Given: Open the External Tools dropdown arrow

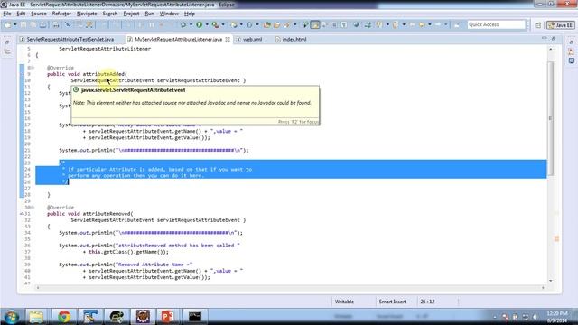Looking at the screenshot, I should click(223, 24).
